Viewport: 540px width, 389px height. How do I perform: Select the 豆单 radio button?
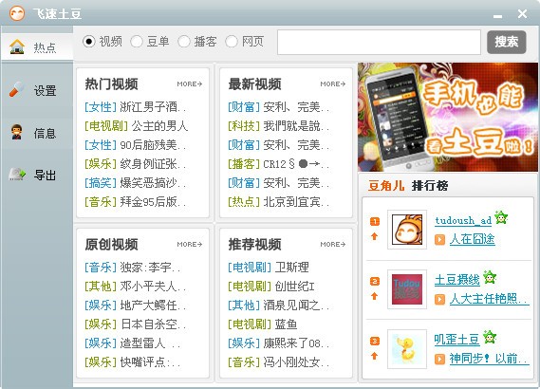coord(137,42)
